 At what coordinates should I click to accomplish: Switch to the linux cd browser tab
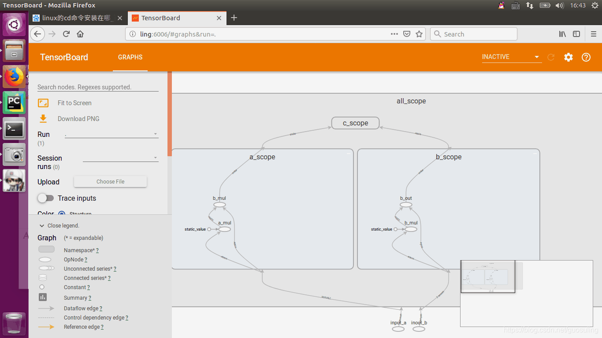click(78, 18)
